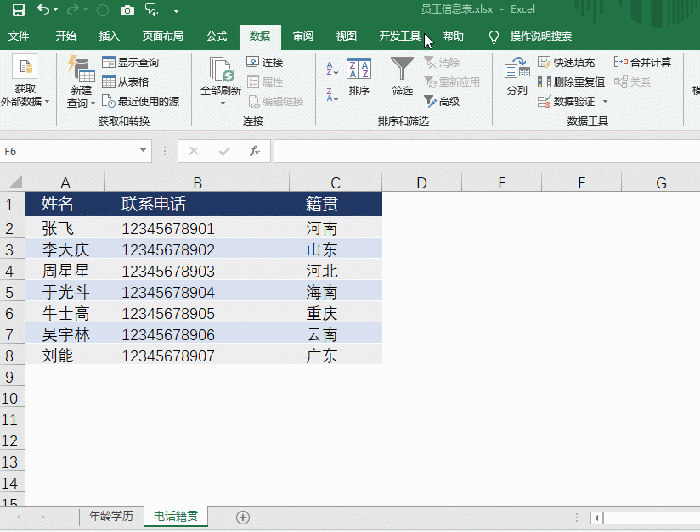700x532 pixels.
Task: Click the horizontal scrollbar at bottom right
Action: (x=647, y=517)
